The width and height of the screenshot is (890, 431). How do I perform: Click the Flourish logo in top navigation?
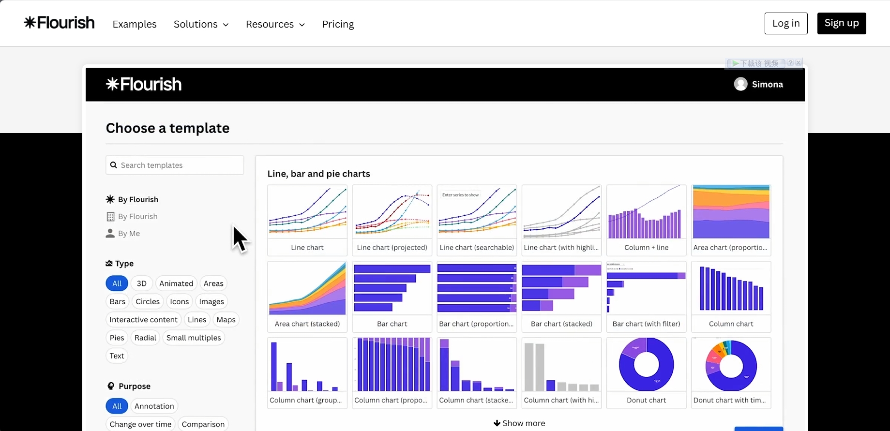(59, 23)
